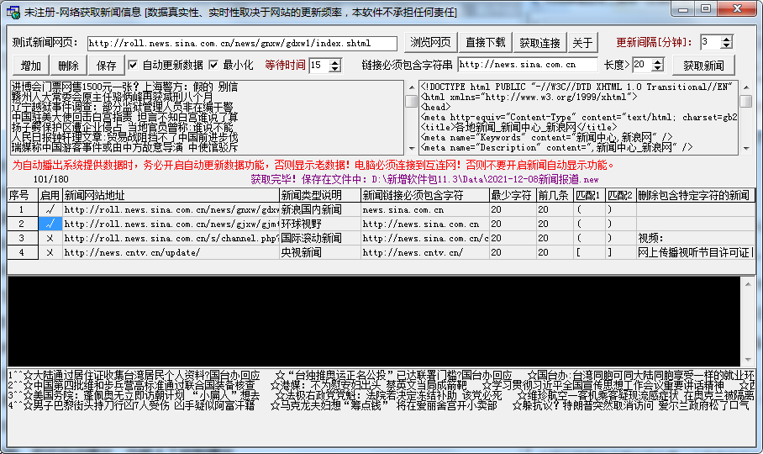This screenshot has width=763, height=454.
Task: Click the 新闻类型说明 column header
Action: click(x=320, y=196)
